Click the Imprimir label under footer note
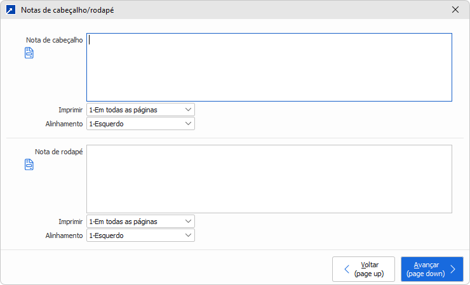 pyautogui.click(x=70, y=222)
